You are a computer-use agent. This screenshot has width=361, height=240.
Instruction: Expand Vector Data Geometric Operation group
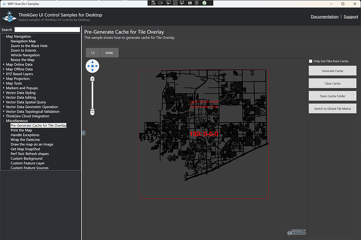click(x=4, y=107)
